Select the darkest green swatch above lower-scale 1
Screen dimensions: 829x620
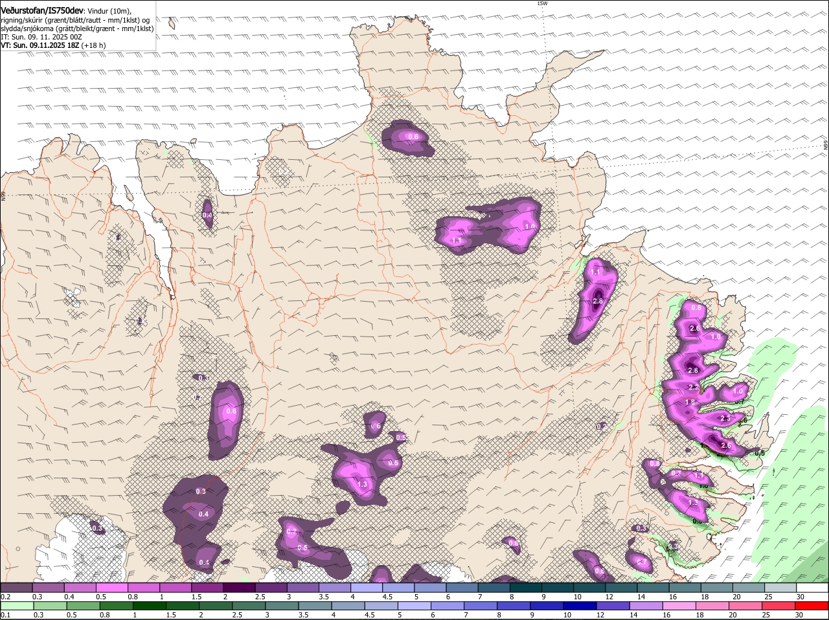point(150,606)
